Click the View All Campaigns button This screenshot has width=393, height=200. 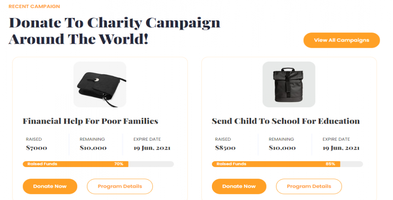(341, 40)
